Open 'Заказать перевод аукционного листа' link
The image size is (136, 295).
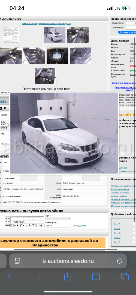click(x=46, y=23)
